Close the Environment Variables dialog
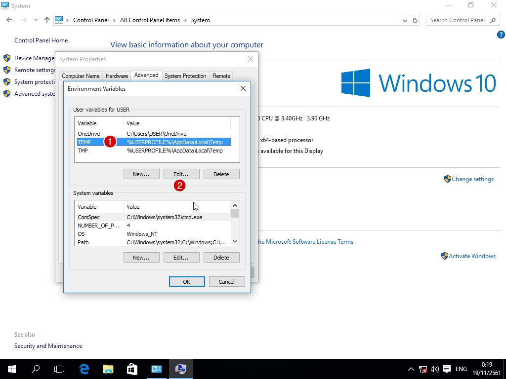This screenshot has width=506, height=379. tap(243, 88)
